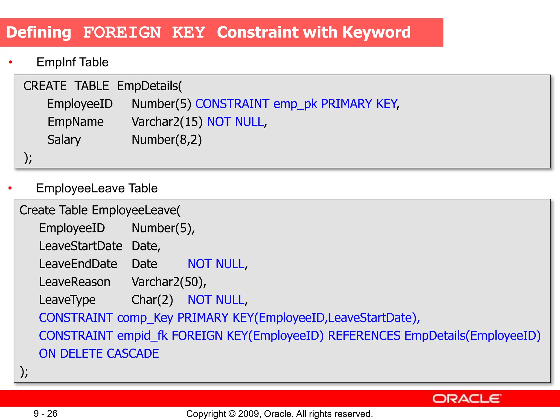This screenshot has height=420, width=560.
Task: Click the 'LeaveStartDate' column name
Action: click(x=81, y=246)
